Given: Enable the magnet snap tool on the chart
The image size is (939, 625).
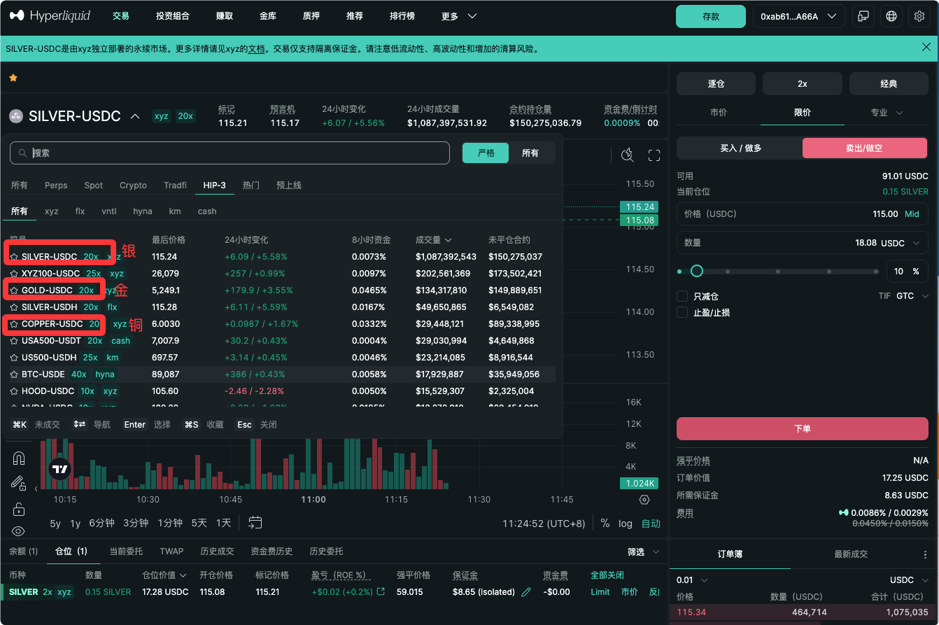Looking at the screenshot, I should pos(19,458).
